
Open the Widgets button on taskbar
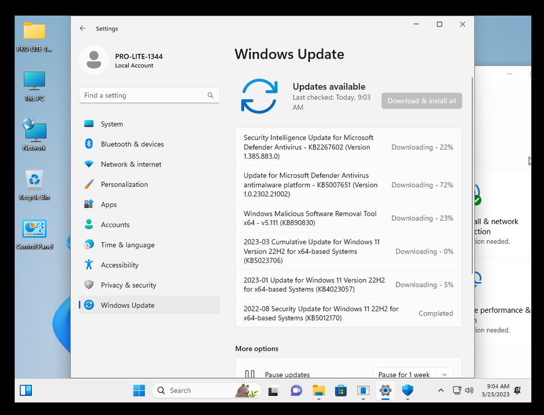click(x=26, y=391)
